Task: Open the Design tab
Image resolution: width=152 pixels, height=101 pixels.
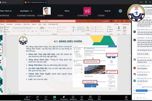Action: click(2, 24)
